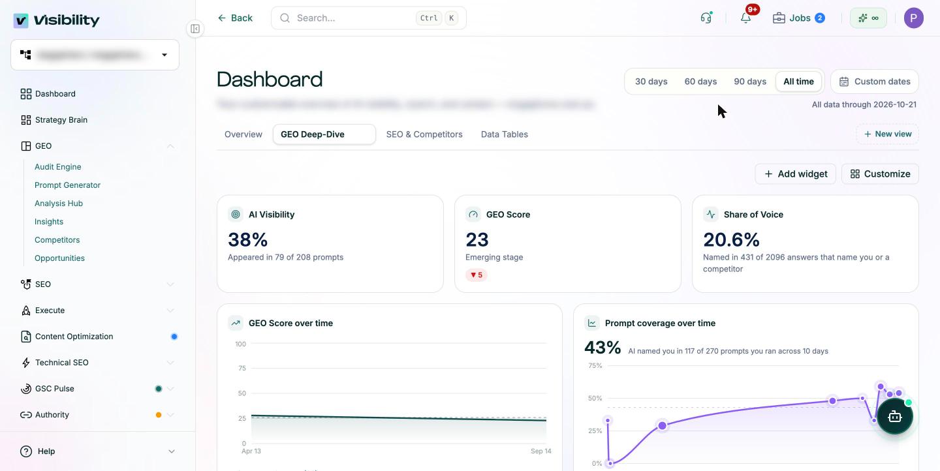This screenshot has height=471, width=940.
Task: Expand the Execute section chevron
Action: point(170,311)
